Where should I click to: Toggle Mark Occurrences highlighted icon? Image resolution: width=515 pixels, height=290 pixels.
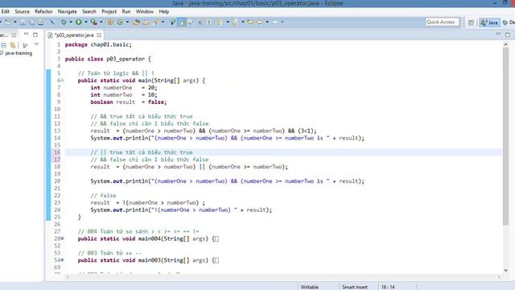click(182, 22)
